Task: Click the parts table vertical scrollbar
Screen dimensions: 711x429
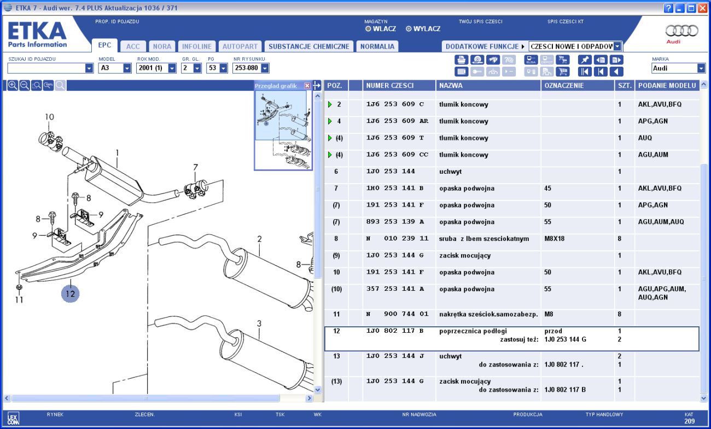Action: (x=704, y=278)
